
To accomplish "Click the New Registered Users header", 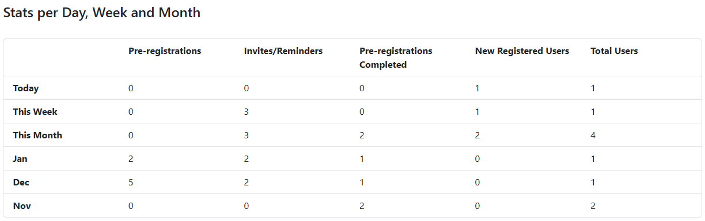I will click(522, 51).
